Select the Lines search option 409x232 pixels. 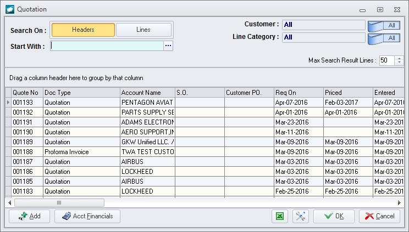[143, 30]
